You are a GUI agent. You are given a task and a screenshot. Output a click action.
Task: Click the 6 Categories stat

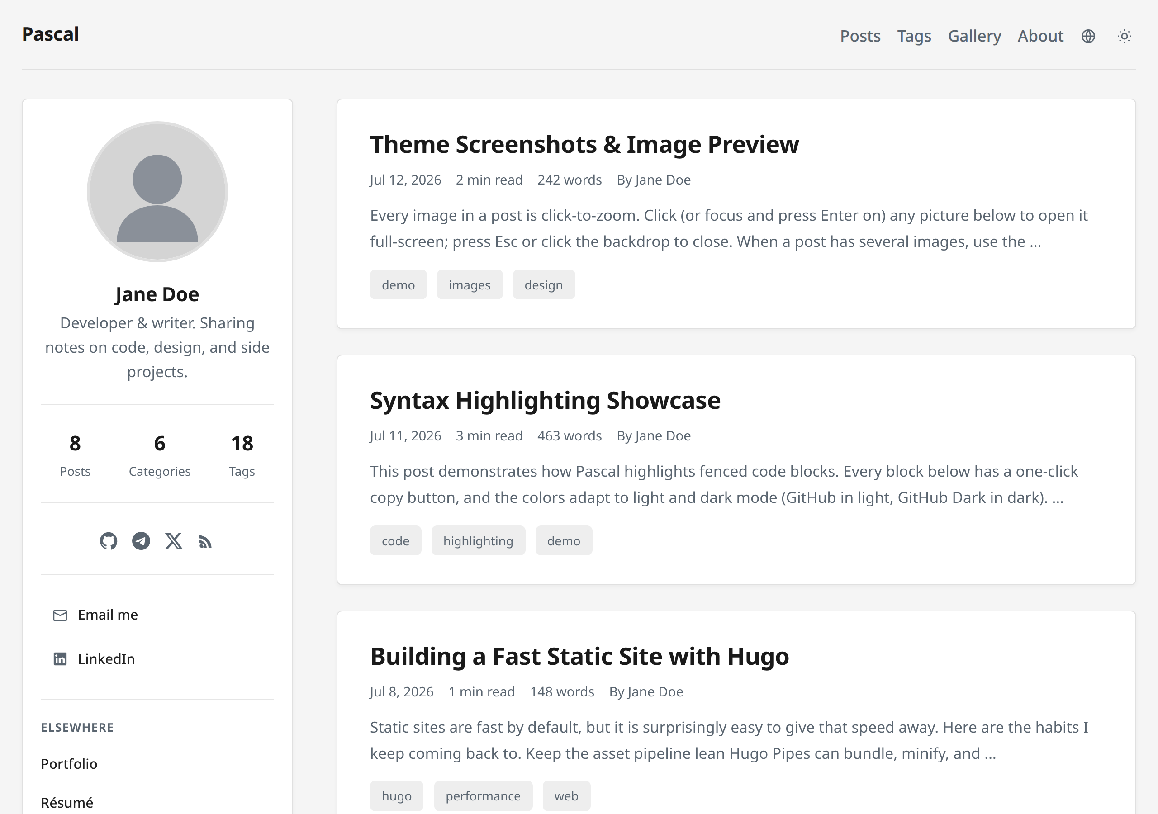[x=159, y=455]
